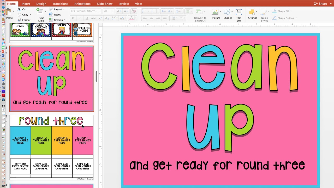Open the font name dropdown
The image size is (334, 188).
point(100,11)
